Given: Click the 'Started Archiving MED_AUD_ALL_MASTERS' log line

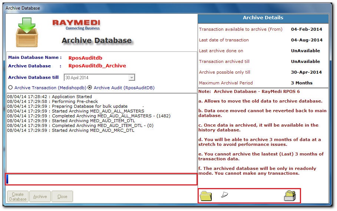Looking at the screenshot, I should (x=76, y=111).
